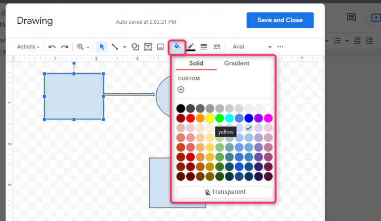Open the Arial font dropdown
381x221 pixels.
coord(252,47)
